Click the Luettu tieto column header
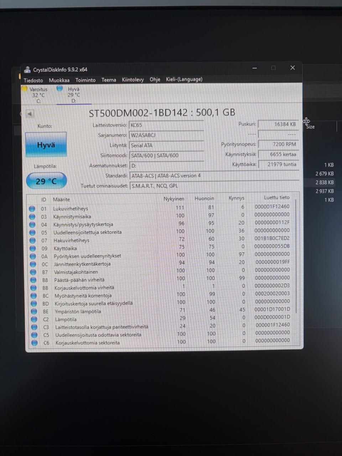This screenshot has height=456, width=342. tap(277, 197)
